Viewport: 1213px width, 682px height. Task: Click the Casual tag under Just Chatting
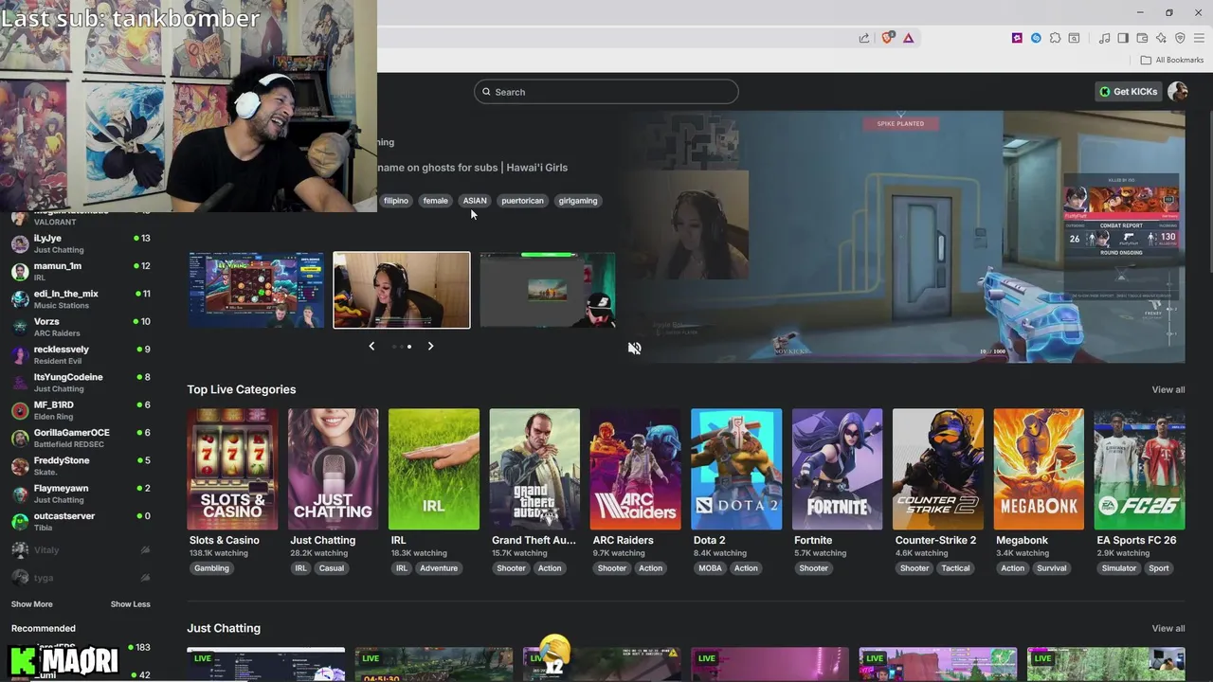pyautogui.click(x=332, y=568)
